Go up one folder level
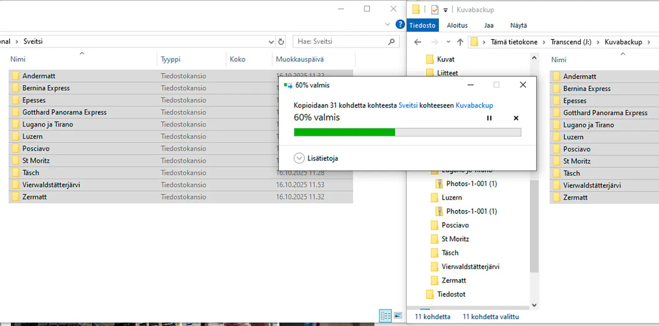The width and height of the screenshot is (659, 326). click(460, 42)
